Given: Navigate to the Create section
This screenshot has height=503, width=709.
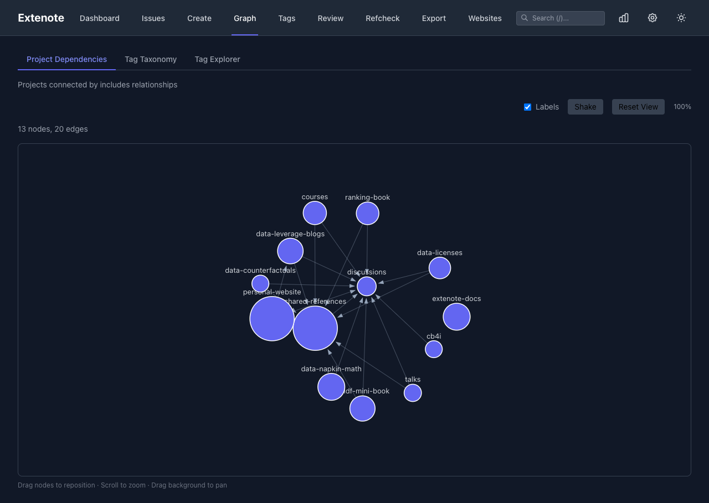Looking at the screenshot, I should click(199, 18).
